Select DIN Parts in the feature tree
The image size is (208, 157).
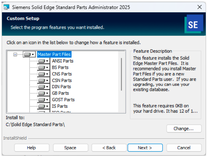click(61, 87)
